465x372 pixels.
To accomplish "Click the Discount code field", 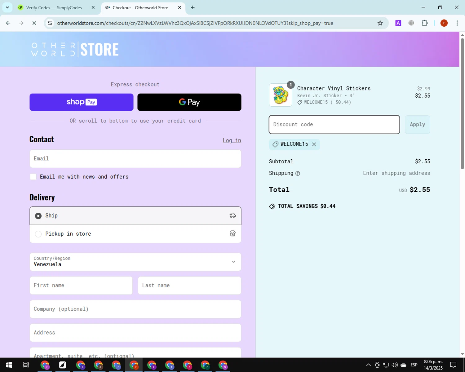I will pyautogui.click(x=334, y=125).
